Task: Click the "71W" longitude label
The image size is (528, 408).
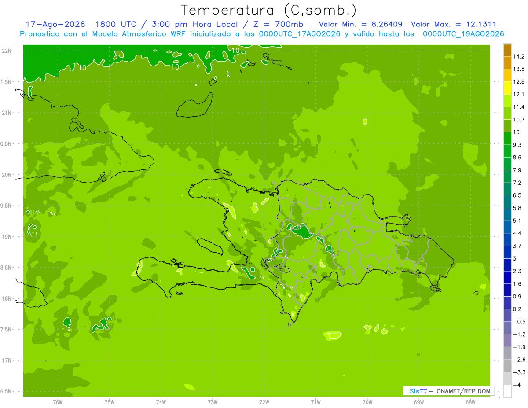Action: 315,402
